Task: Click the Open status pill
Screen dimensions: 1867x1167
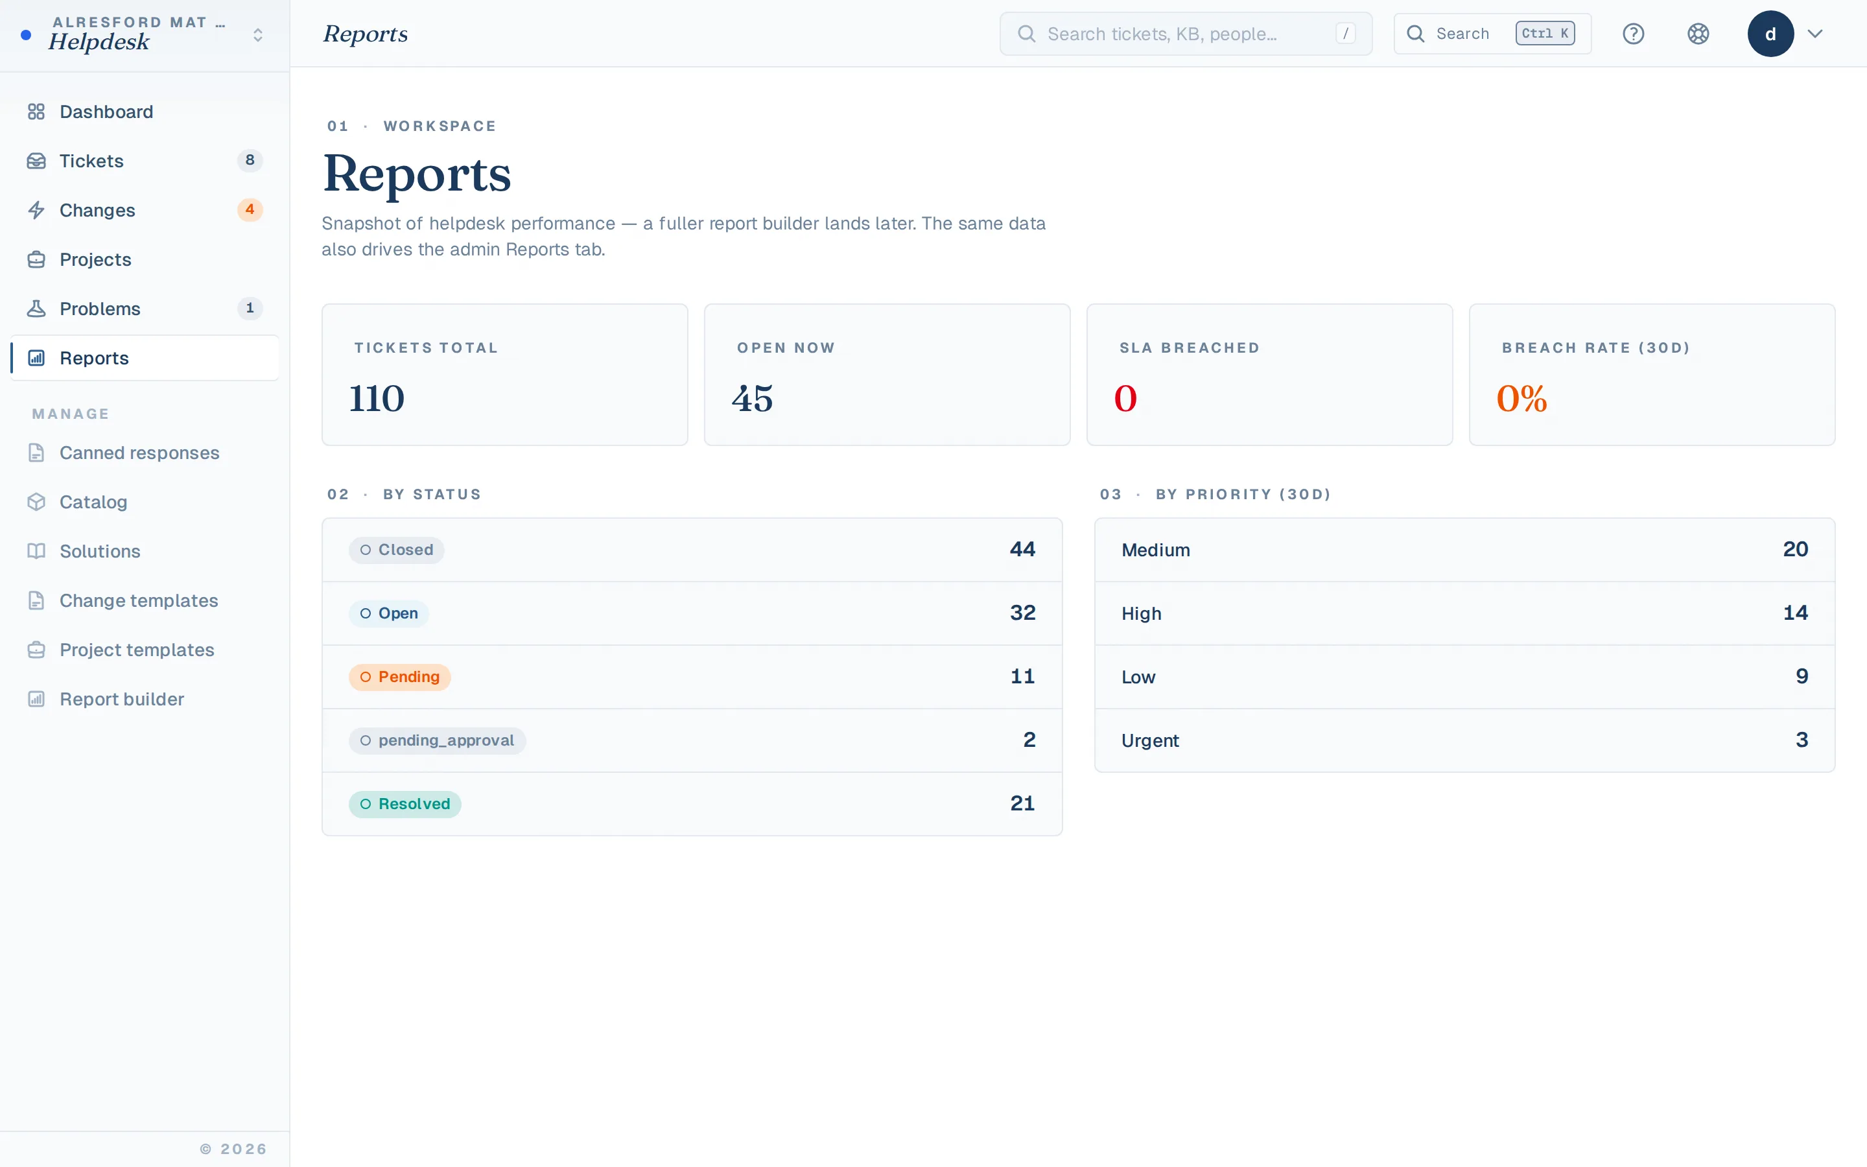Action: [389, 613]
